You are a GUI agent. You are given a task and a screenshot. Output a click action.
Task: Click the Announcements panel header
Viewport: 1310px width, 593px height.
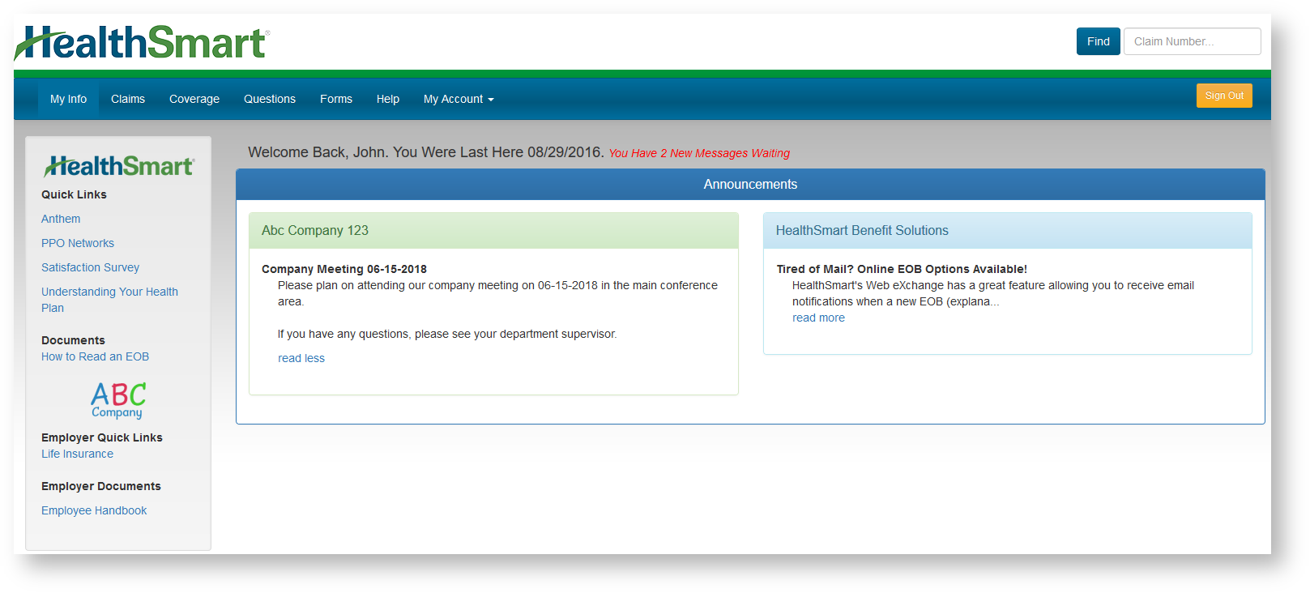(750, 185)
